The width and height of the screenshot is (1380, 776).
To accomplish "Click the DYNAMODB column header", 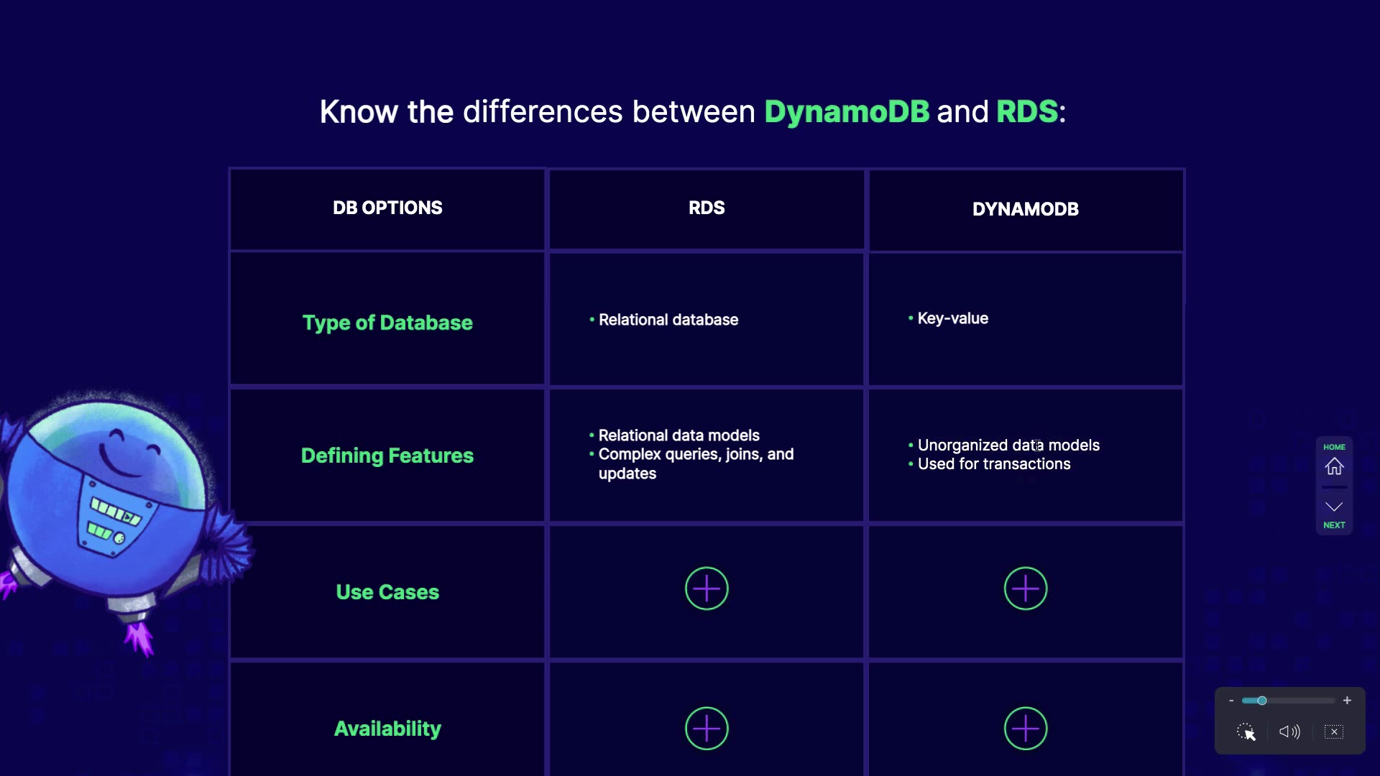I will pyautogui.click(x=1026, y=209).
